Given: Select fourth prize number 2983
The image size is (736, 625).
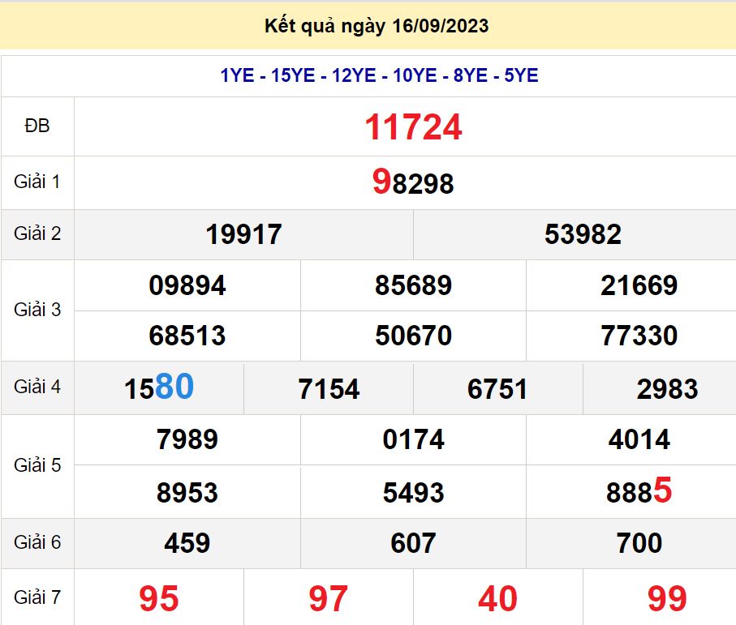Looking at the screenshot, I should [667, 389].
